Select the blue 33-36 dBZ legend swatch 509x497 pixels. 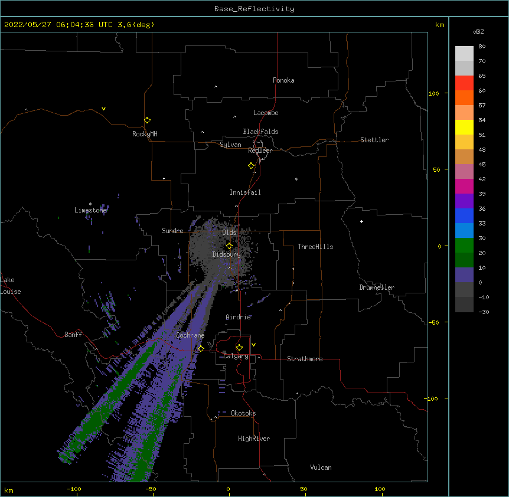point(464,215)
